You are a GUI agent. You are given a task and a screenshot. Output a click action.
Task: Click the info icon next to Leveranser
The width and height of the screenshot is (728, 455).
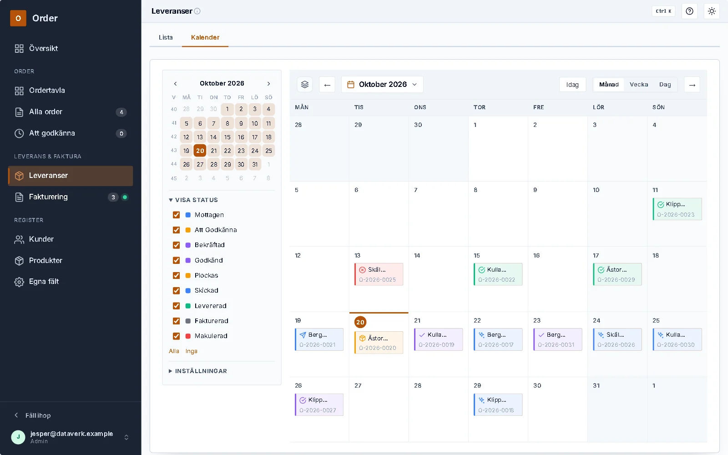coord(197,11)
